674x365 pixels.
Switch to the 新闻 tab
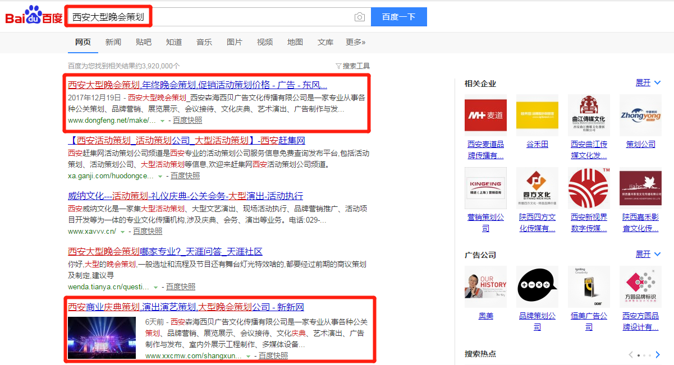coord(113,42)
